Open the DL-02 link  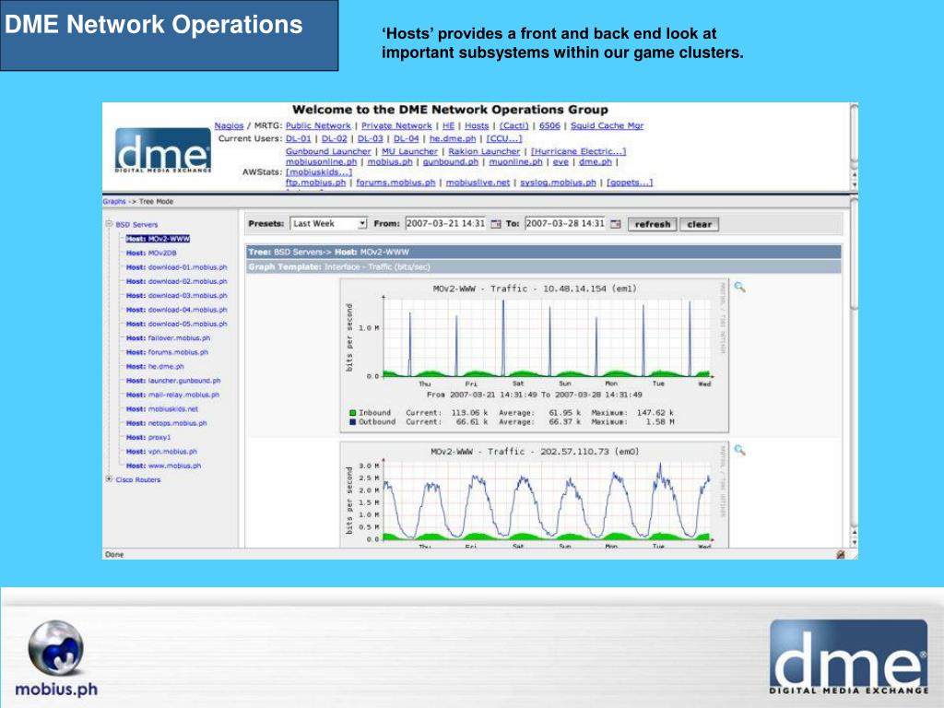[334, 138]
